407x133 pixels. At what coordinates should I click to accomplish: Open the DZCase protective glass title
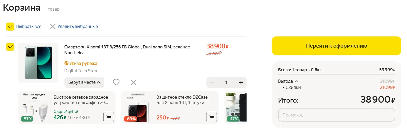182,100
